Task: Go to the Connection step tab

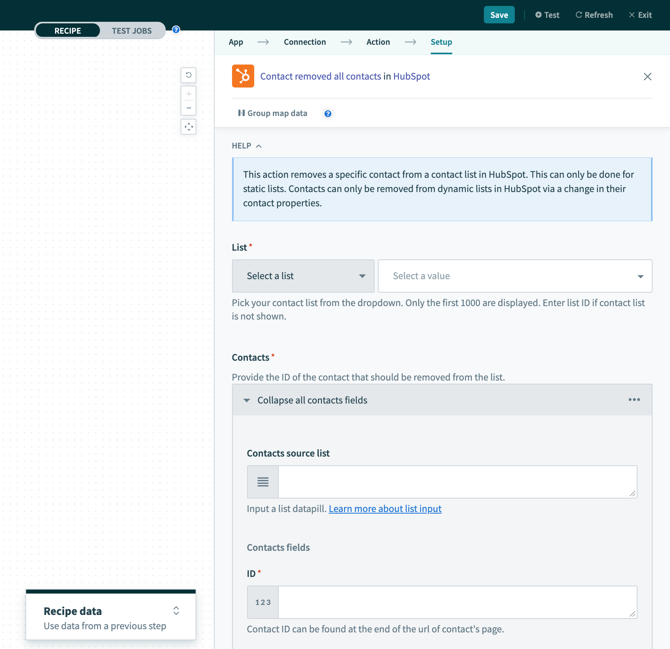Action: (305, 42)
